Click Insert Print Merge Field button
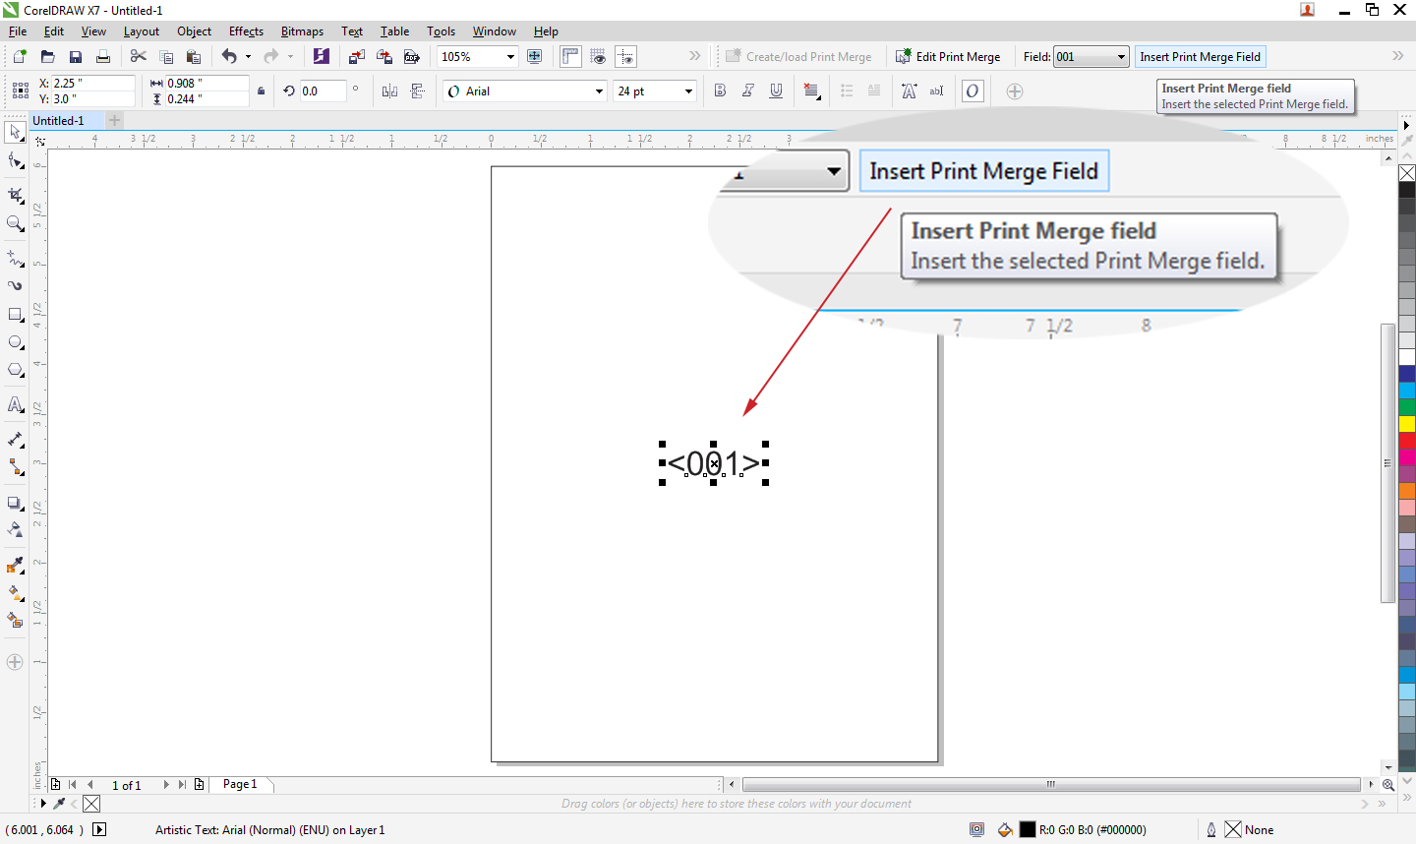Image resolution: width=1416 pixels, height=844 pixels. pyautogui.click(x=1200, y=56)
